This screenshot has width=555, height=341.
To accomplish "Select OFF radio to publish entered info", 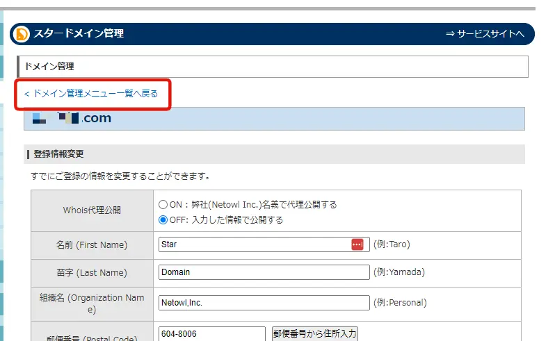I will click(x=163, y=220).
